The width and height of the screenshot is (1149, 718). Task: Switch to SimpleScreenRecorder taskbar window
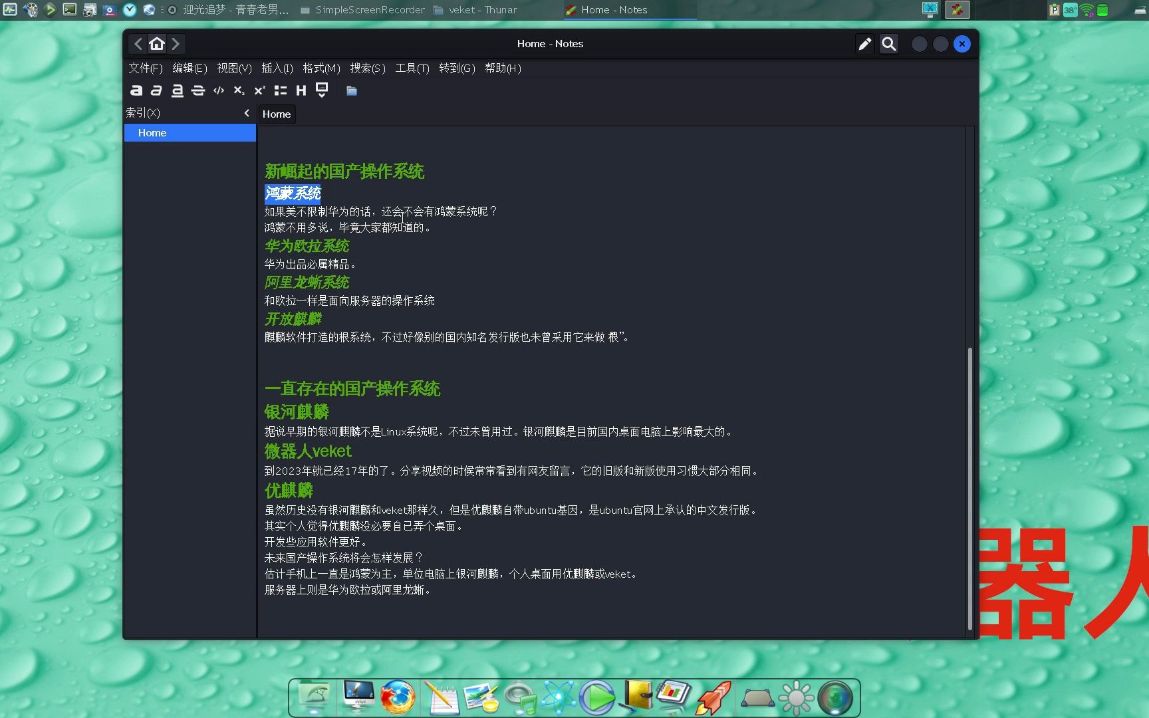click(x=363, y=10)
